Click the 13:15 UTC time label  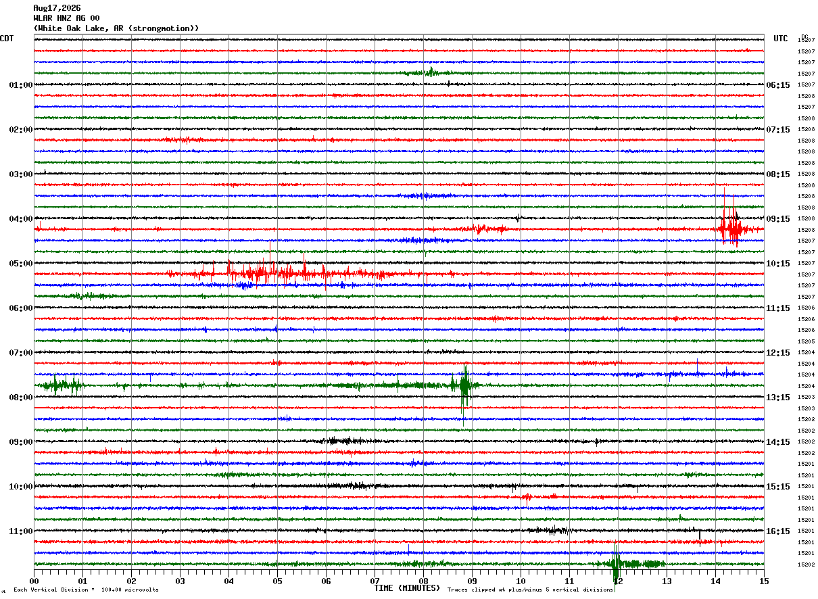(x=778, y=398)
